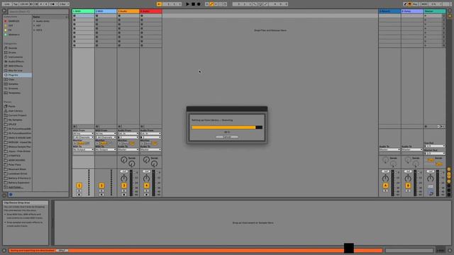The width and height of the screenshot is (454, 255).
Task: Select MIDI Effects in browser
Action: (16, 66)
